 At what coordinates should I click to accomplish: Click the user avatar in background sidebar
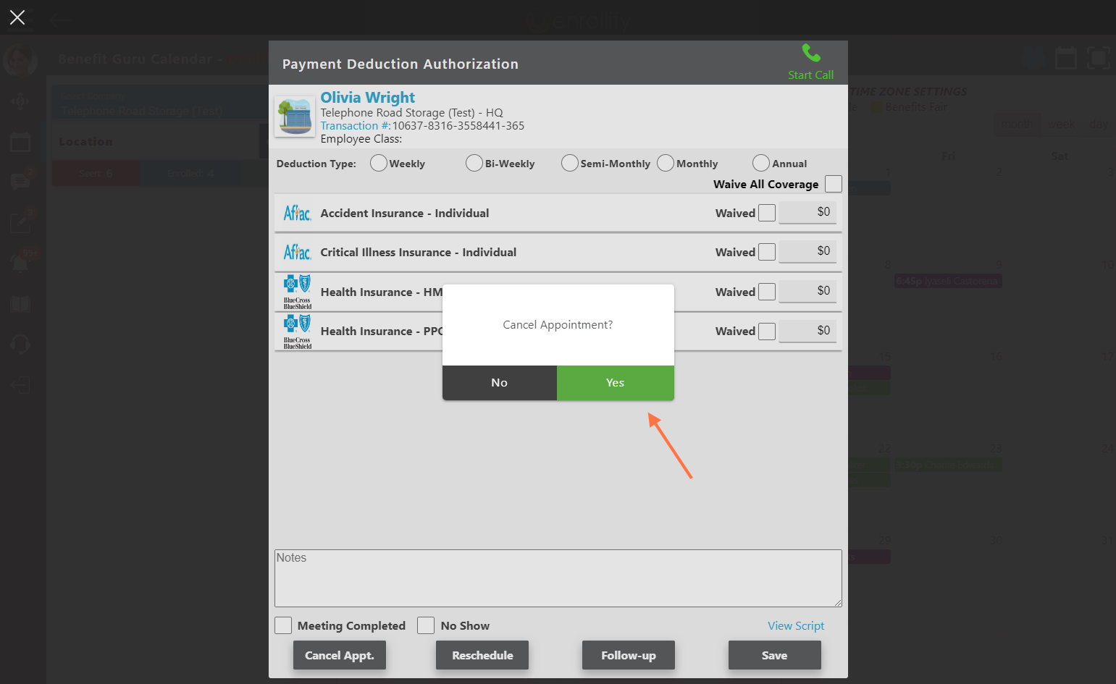click(20, 61)
